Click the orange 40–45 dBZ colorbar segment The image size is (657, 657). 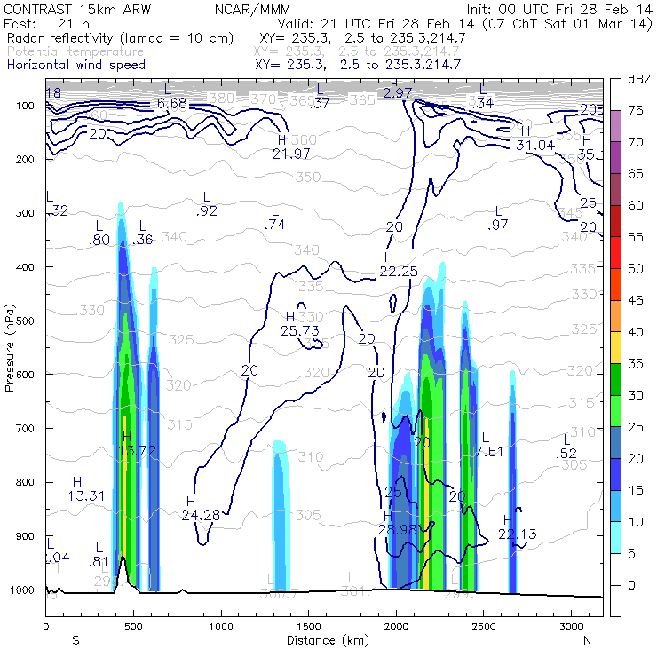pos(615,316)
